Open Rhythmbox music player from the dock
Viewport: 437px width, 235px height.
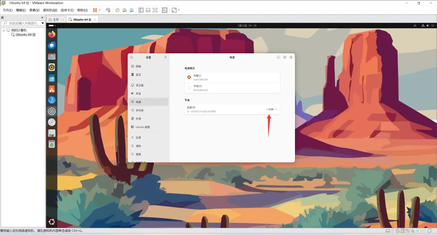pyautogui.click(x=51, y=67)
